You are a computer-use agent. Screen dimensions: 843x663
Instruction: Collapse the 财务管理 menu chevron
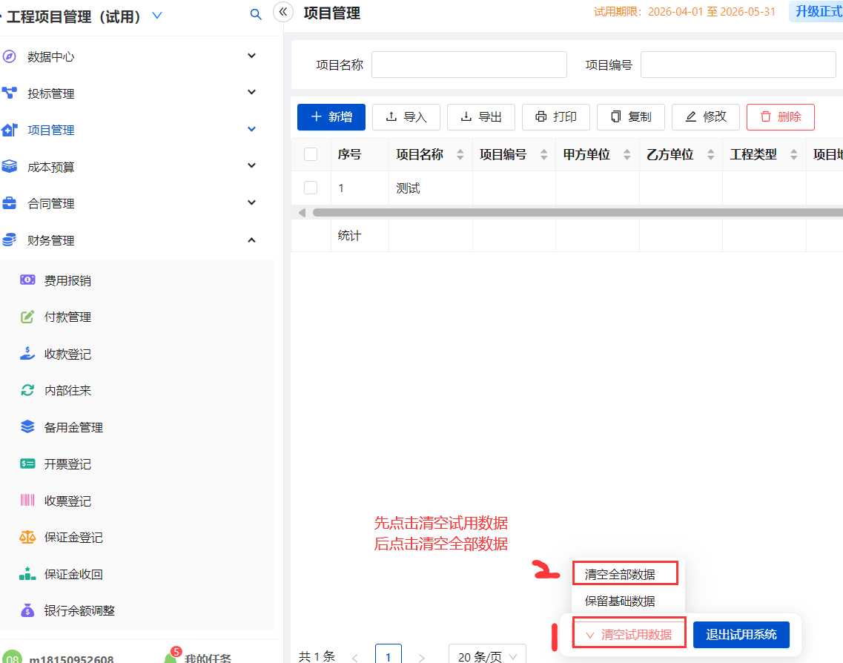pos(251,240)
